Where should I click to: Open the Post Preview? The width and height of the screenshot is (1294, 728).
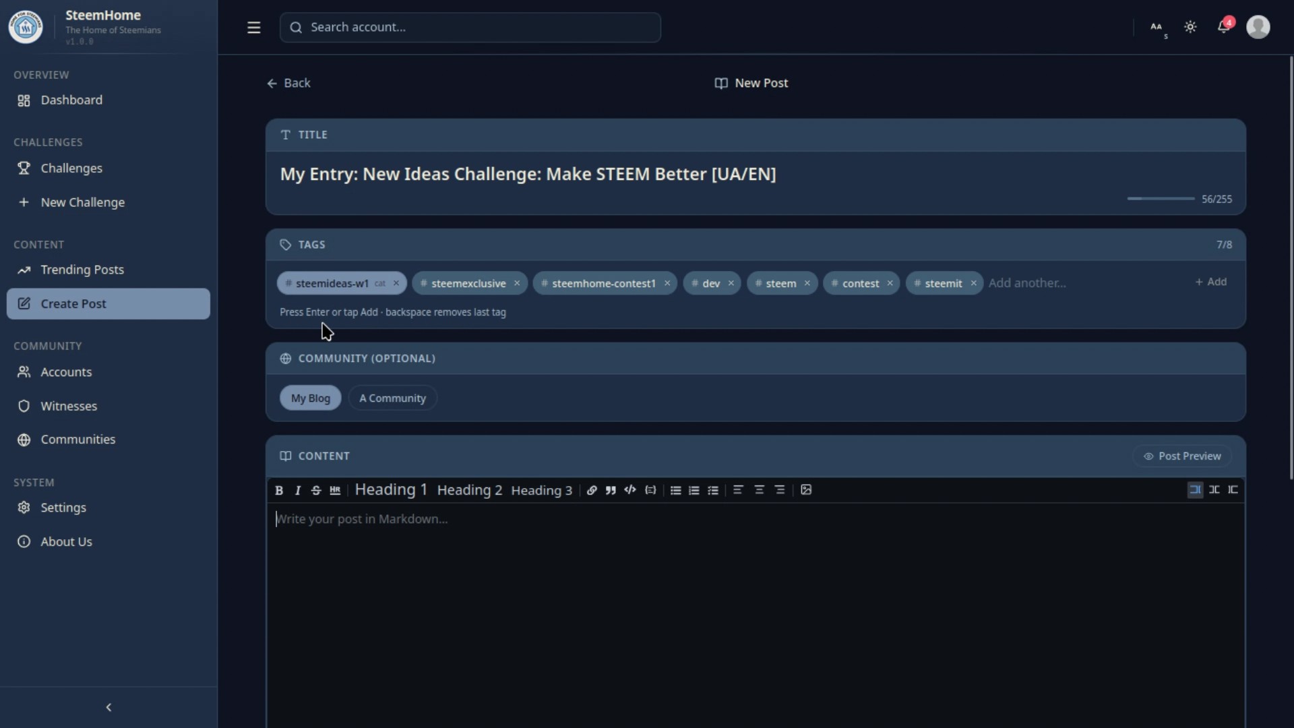[x=1182, y=456]
